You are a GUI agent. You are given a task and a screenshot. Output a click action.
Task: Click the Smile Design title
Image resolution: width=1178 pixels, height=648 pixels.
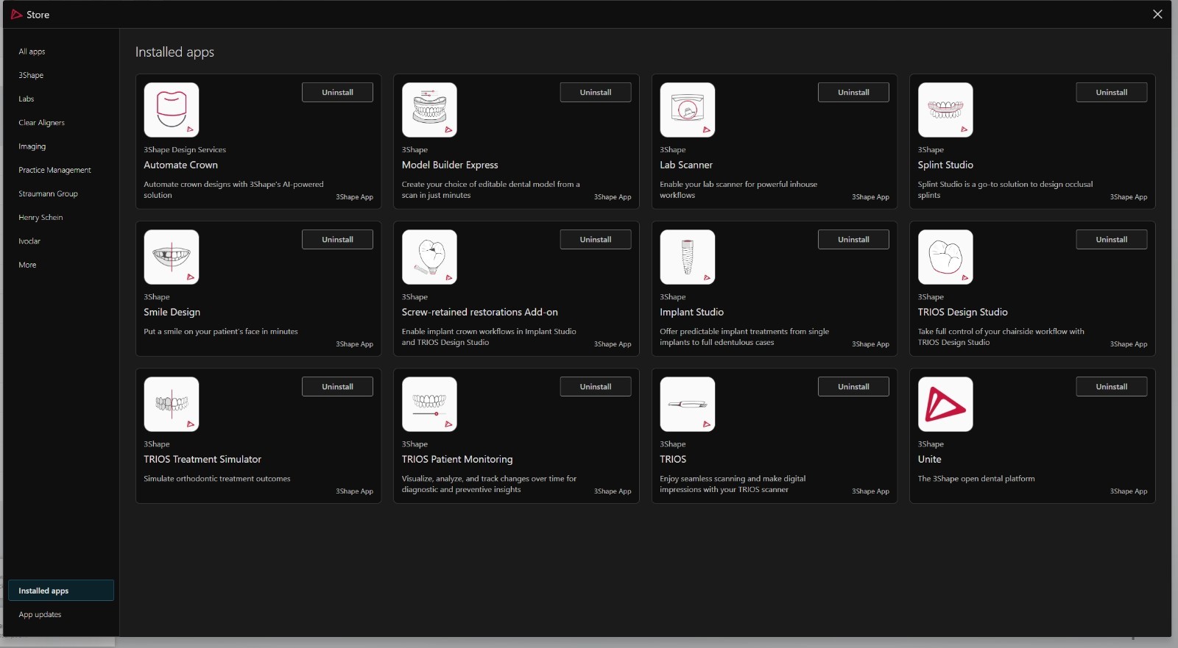[172, 312]
